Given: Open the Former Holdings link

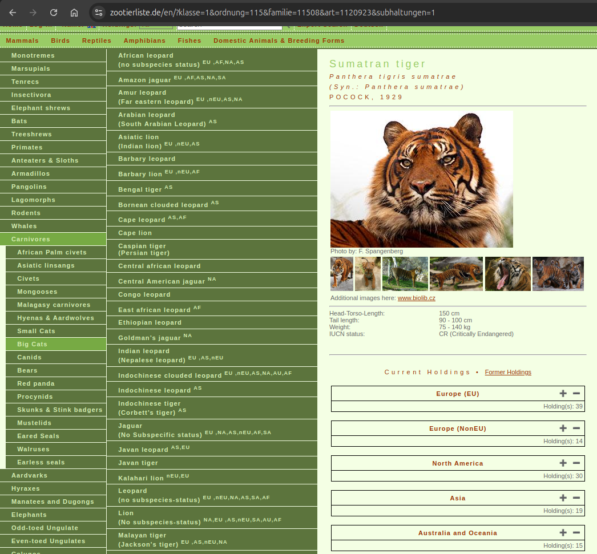Looking at the screenshot, I should pos(507,372).
